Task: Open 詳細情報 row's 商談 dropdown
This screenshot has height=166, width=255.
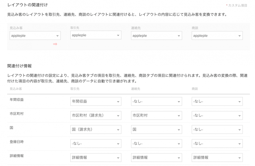Action: coord(217,157)
